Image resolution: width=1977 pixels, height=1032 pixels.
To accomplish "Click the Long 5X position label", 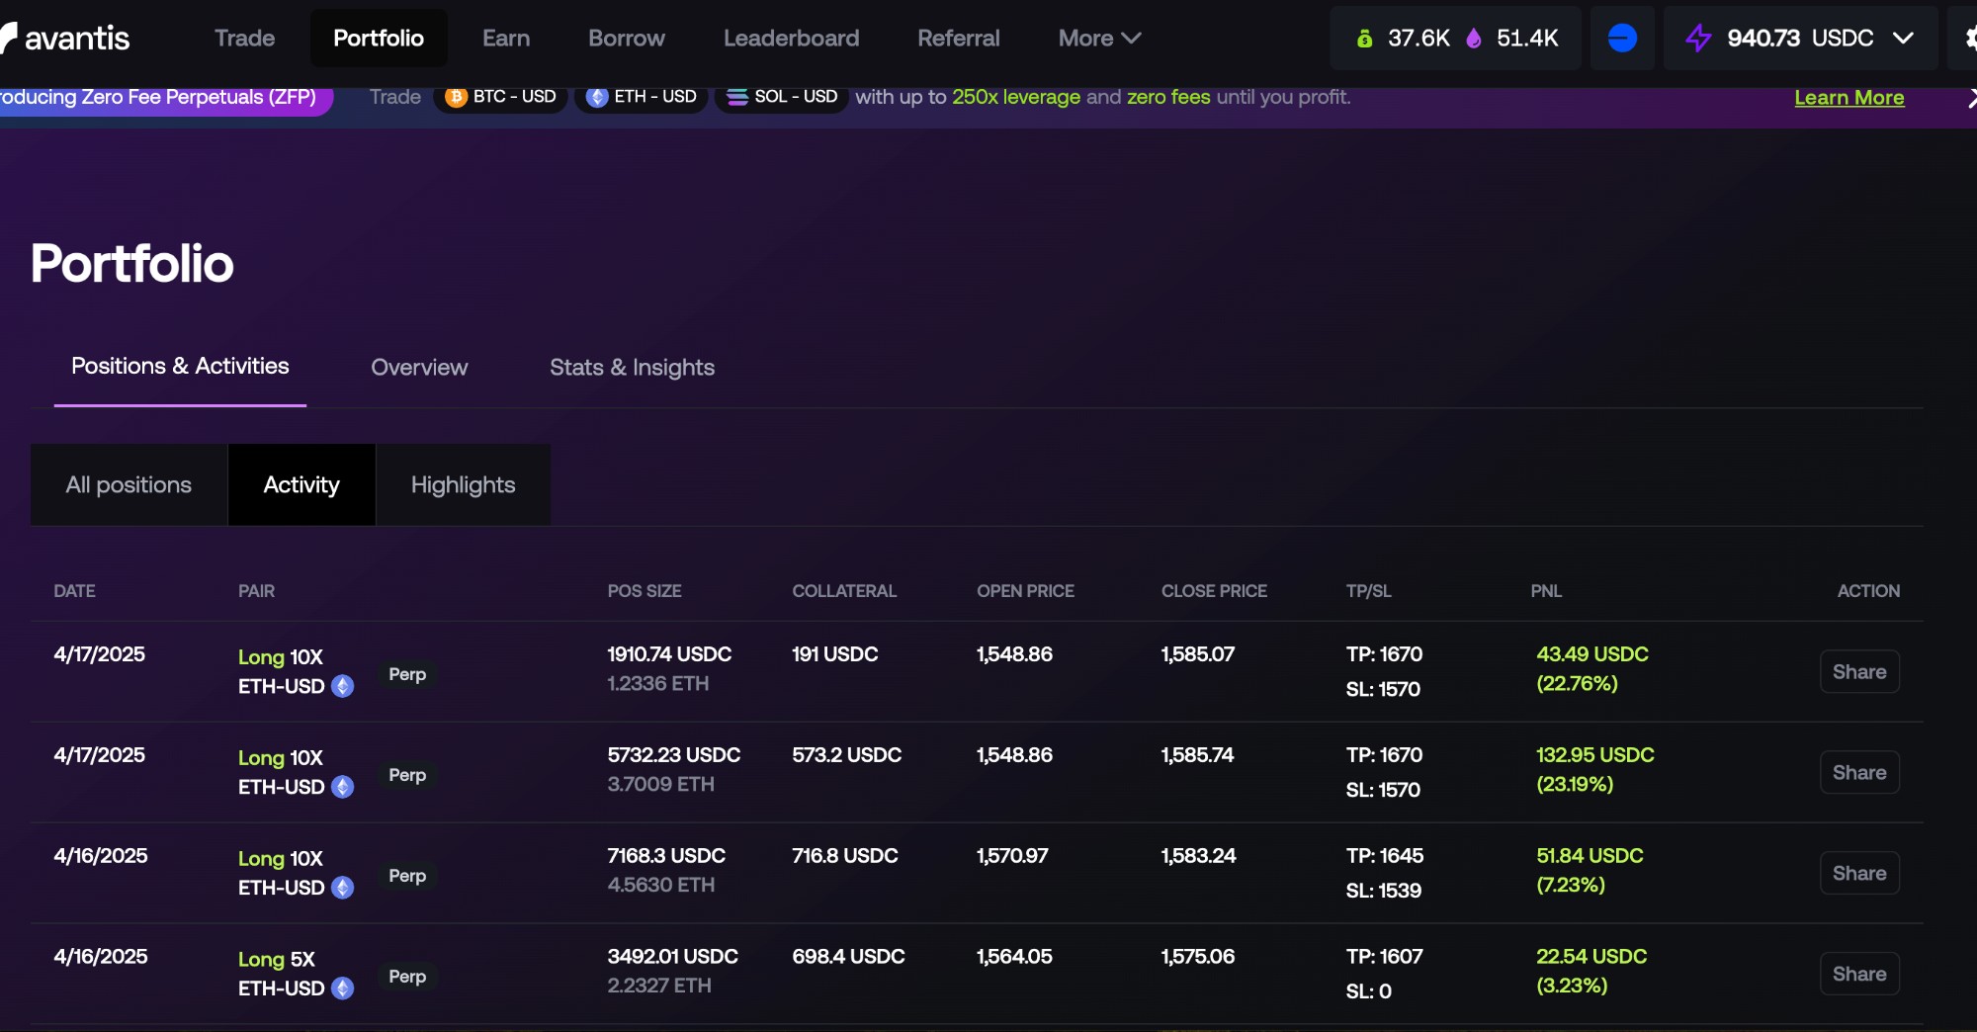I will point(277,959).
